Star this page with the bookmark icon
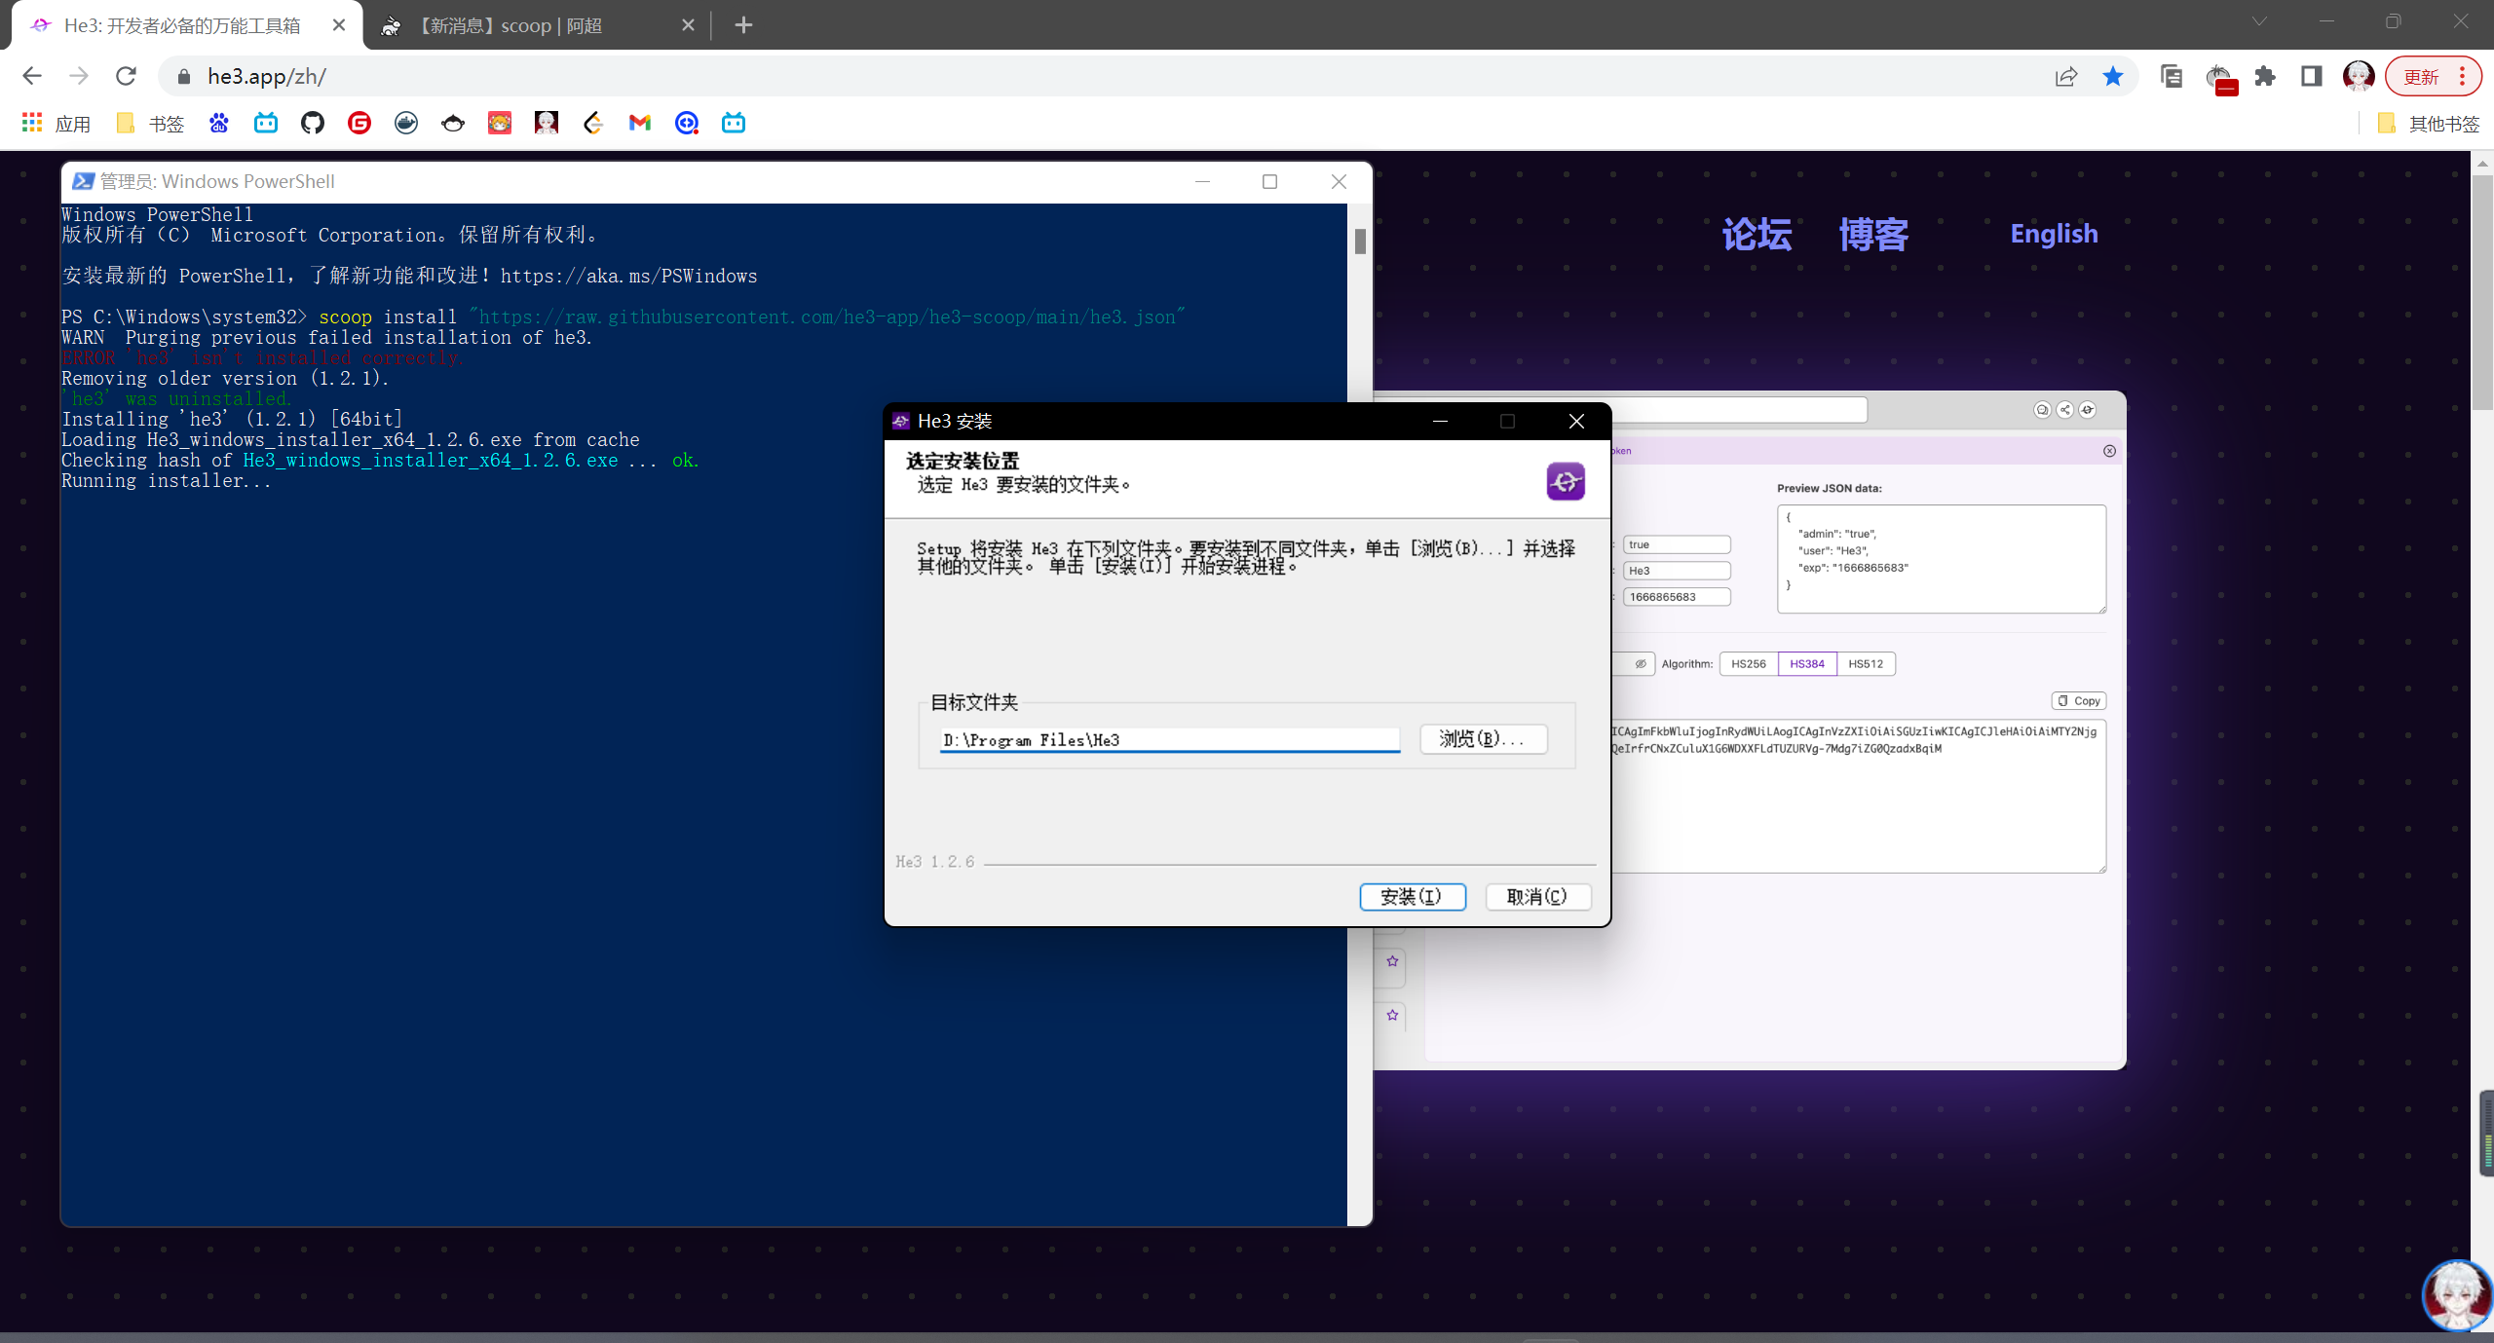The image size is (2494, 1343). tap(2112, 76)
